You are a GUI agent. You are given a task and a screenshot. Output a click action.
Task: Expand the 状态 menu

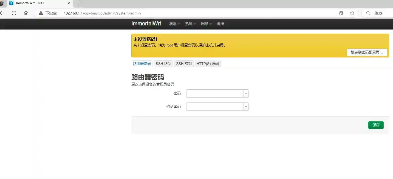(174, 24)
